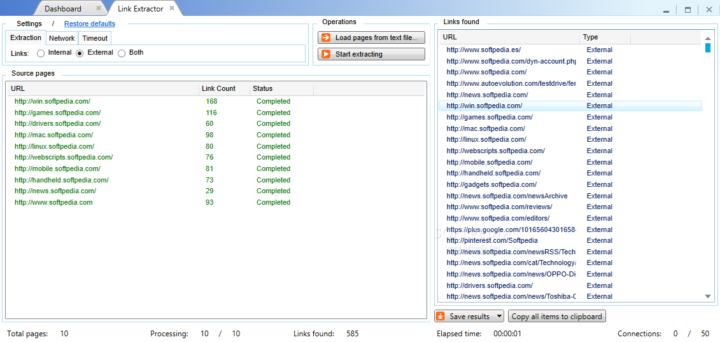The image size is (720, 342).
Task: Select the External links radio button
Action: (80, 53)
